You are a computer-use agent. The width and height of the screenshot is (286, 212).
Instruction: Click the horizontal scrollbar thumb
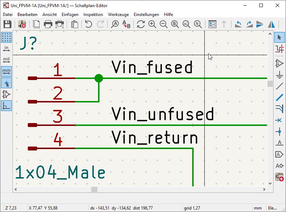click(94, 190)
